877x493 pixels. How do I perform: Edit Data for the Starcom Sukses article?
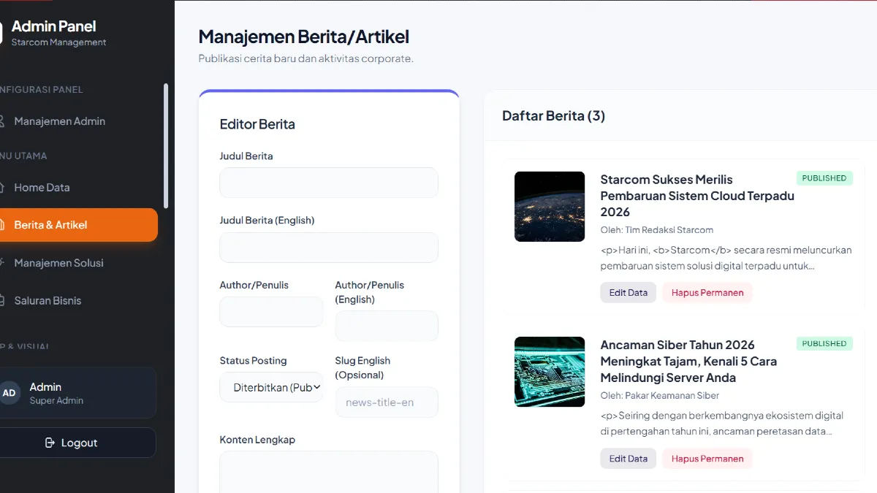click(x=629, y=293)
